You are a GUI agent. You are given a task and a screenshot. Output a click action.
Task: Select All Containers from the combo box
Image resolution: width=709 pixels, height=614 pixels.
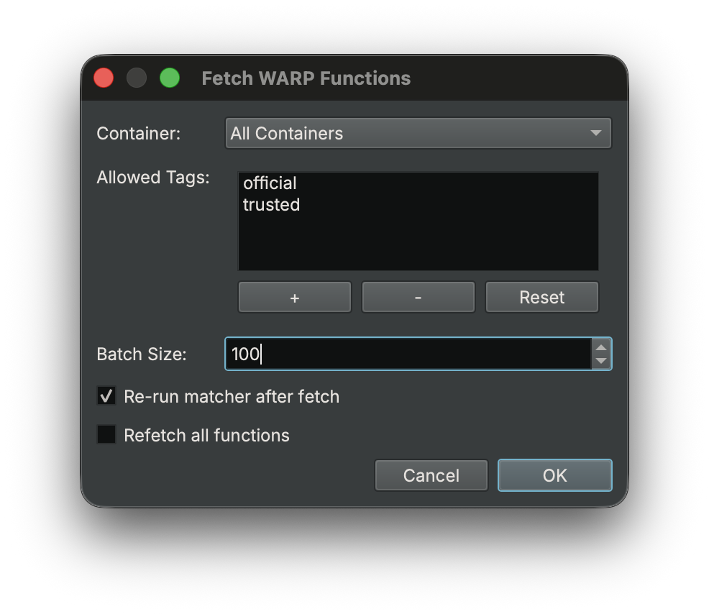coord(418,133)
